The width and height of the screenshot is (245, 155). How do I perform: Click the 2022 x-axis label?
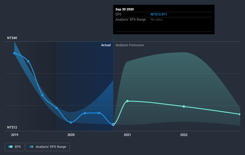tap(184, 135)
